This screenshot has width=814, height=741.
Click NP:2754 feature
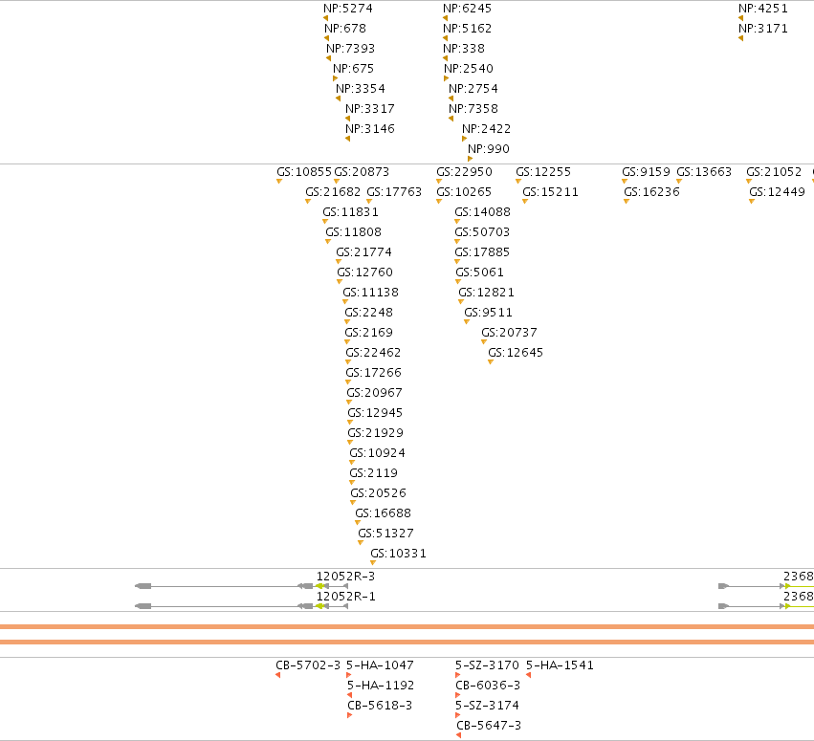tap(473, 89)
